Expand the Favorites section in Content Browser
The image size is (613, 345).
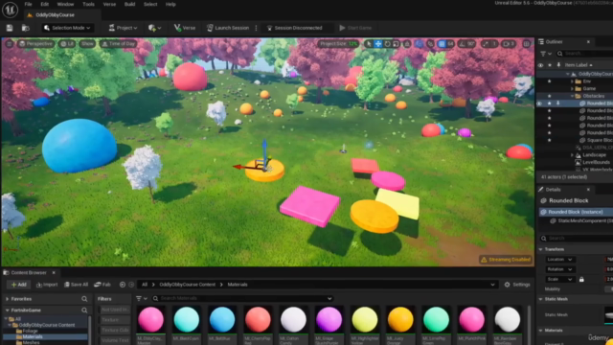pos(7,299)
